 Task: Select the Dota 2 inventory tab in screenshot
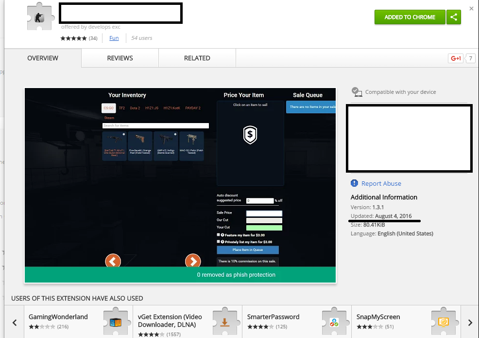click(135, 108)
